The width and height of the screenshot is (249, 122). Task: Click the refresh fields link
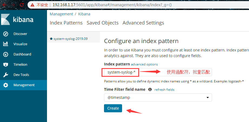click(164, 90)
